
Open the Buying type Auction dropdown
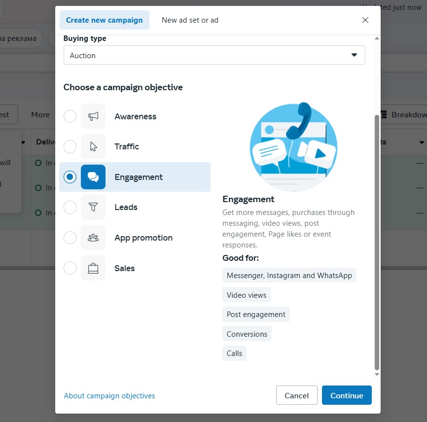214,55
